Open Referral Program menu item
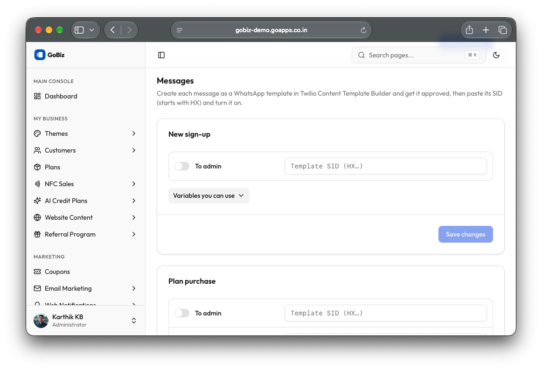The image size is (542, 370). pyautogui.click(x=85, y=234)
